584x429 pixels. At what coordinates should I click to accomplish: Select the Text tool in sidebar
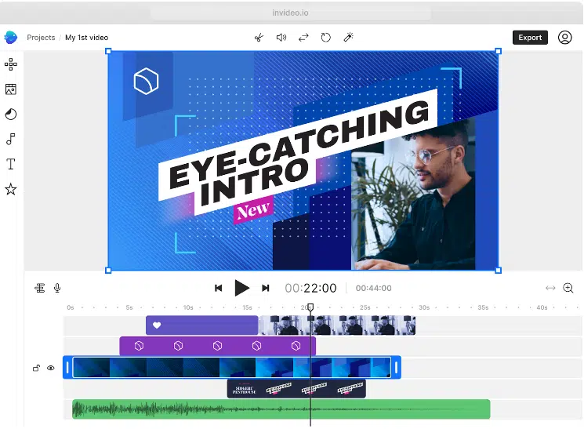click(x=11, y=164)
